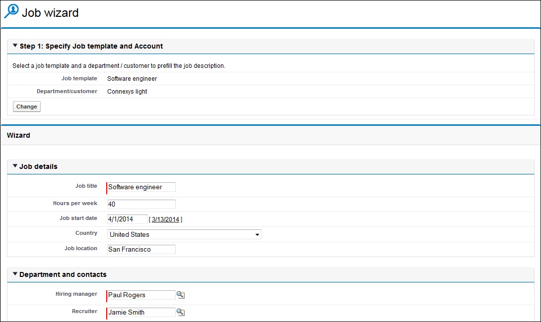
Task: Click the 'Department/customer' label
Action: coord(67,91)
